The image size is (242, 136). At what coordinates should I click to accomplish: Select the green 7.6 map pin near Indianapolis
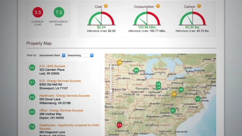pyautogui.click(x=158, y=84)
